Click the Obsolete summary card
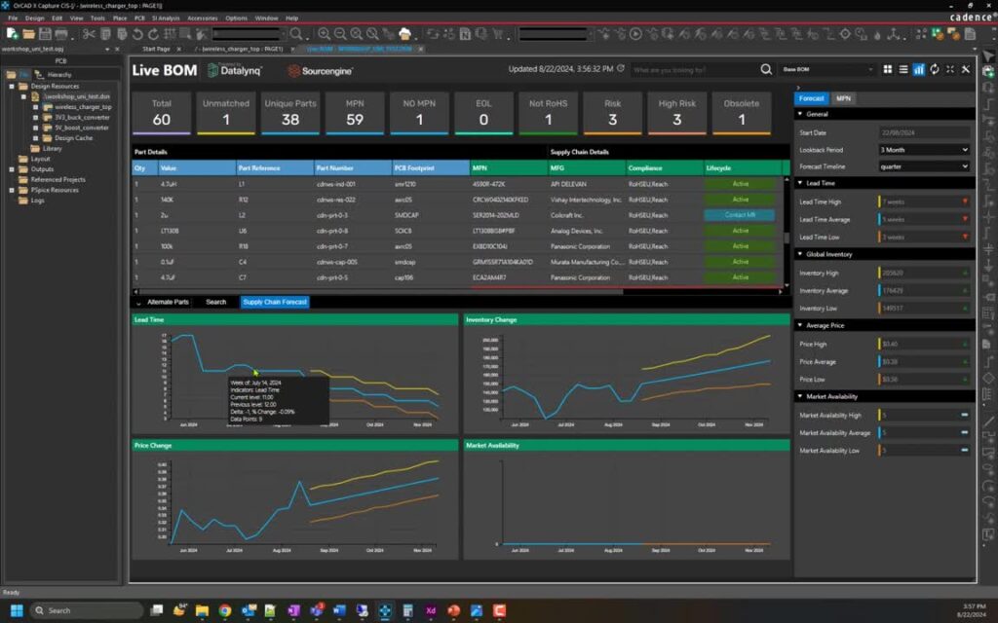The width and height of the screenshot is (998, 623). [742, 113]
